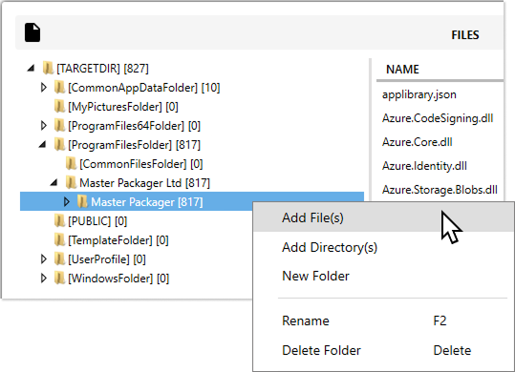
Task: Select file Azure.CodeSigning.dll
Action: [438, 118]
